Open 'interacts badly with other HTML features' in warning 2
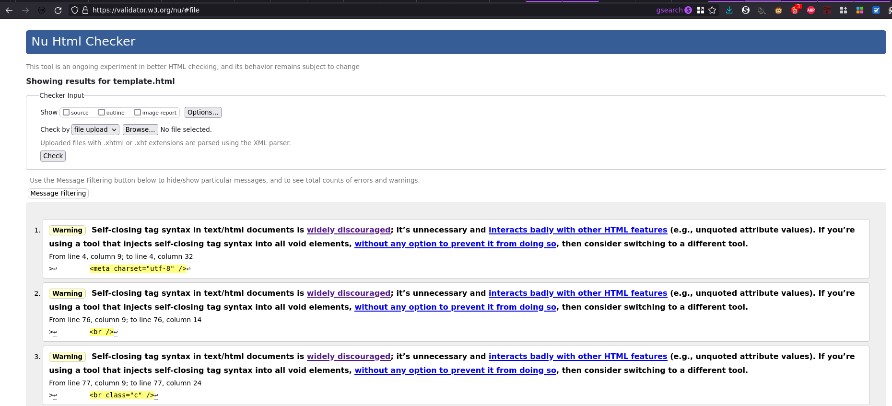The height and width of the screenshot is (406, 892). pos(577,293)
